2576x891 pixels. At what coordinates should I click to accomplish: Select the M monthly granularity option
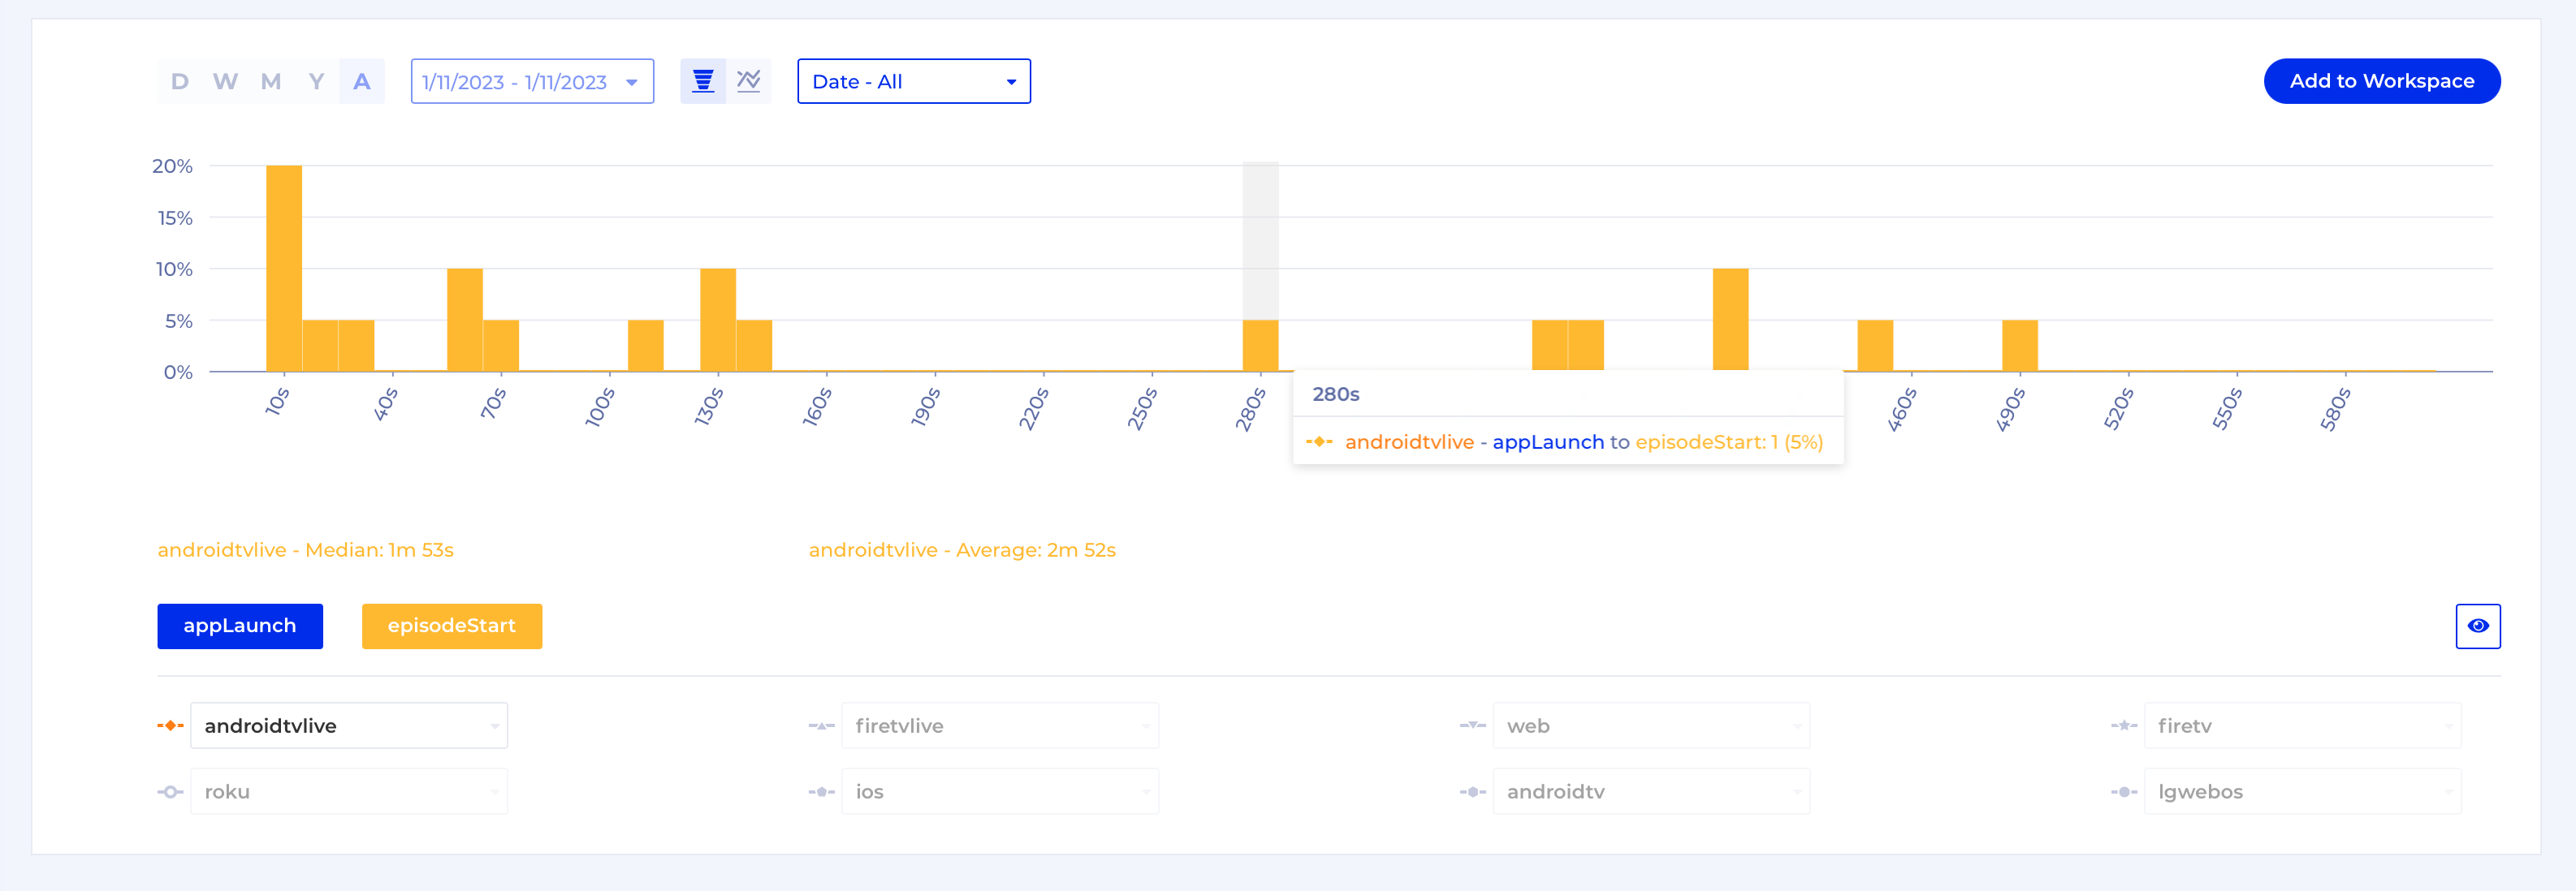click(271, 82)
